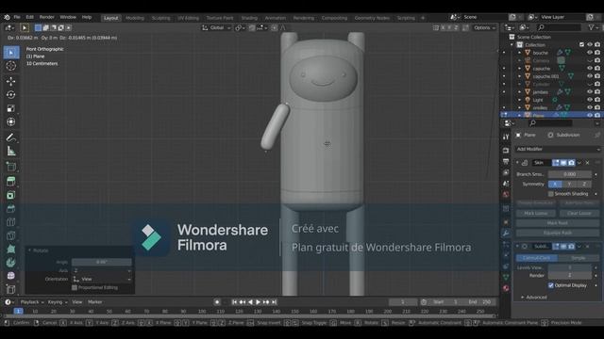The width and height of the screenshot is (604, 339).
Task: Open the File menu
Action: [17, 17]
